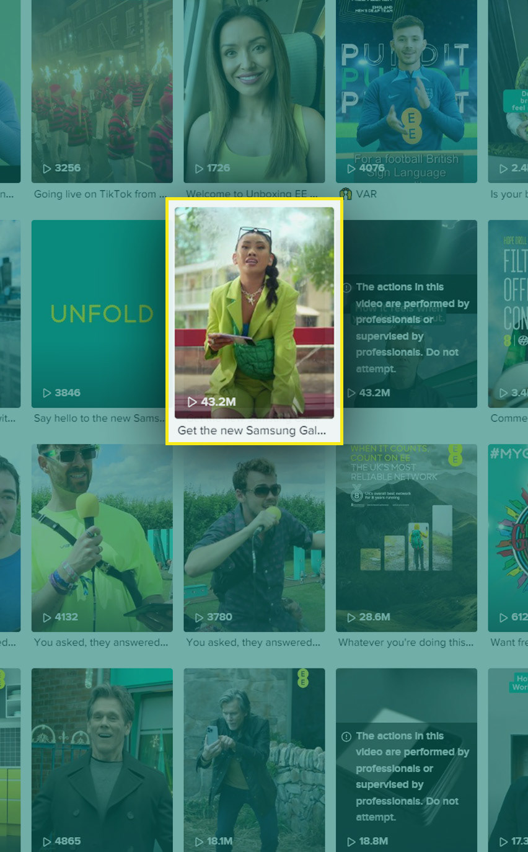Click the 4865 view count
Viewport: 528px width, 852px height.
pyautogui.click(x=61, y=841)
